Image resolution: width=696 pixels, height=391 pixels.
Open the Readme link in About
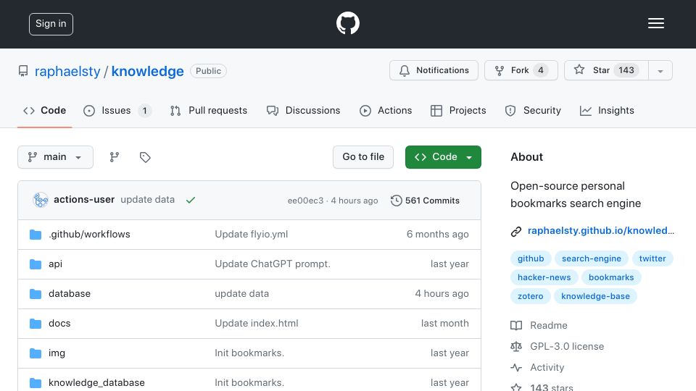click(x=549, y=325)
